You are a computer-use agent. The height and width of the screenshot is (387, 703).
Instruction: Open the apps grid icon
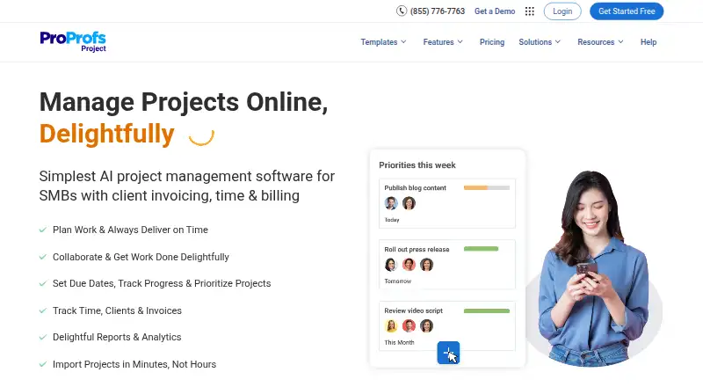coord(530,11)
